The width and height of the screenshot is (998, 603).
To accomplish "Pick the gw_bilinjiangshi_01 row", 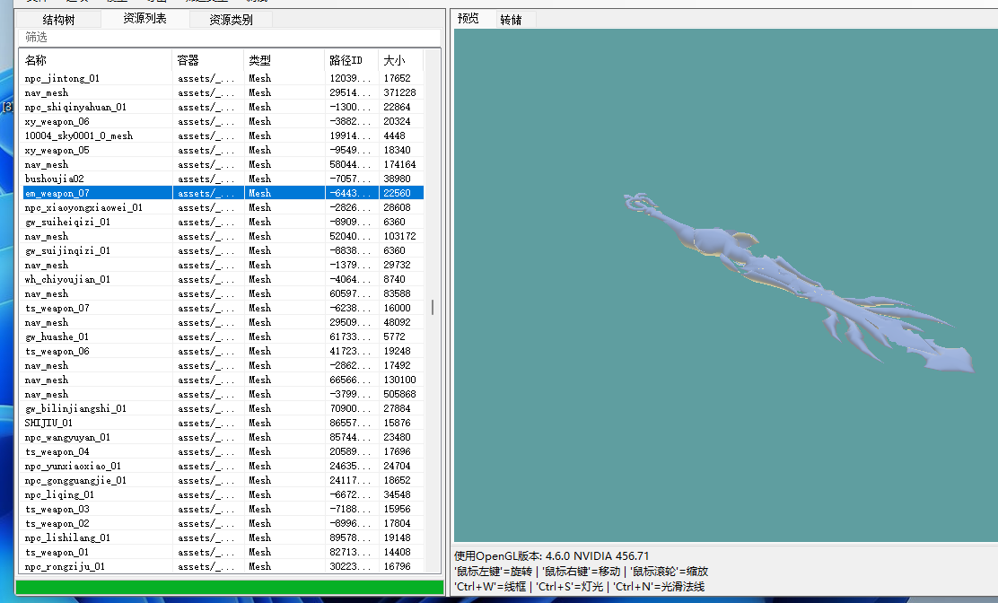I will [x=223, y=408].
